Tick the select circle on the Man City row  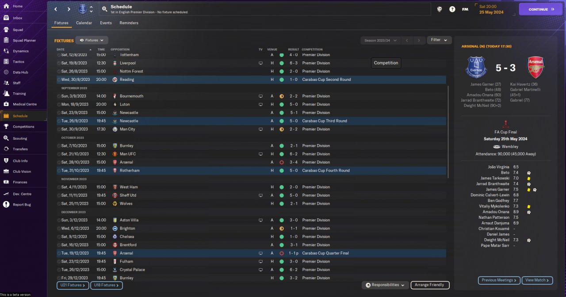59,129
